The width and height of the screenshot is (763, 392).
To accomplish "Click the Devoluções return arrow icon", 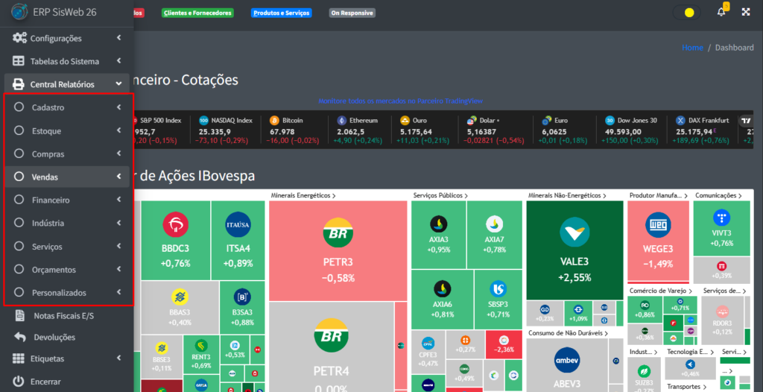I will click(19, 337).
